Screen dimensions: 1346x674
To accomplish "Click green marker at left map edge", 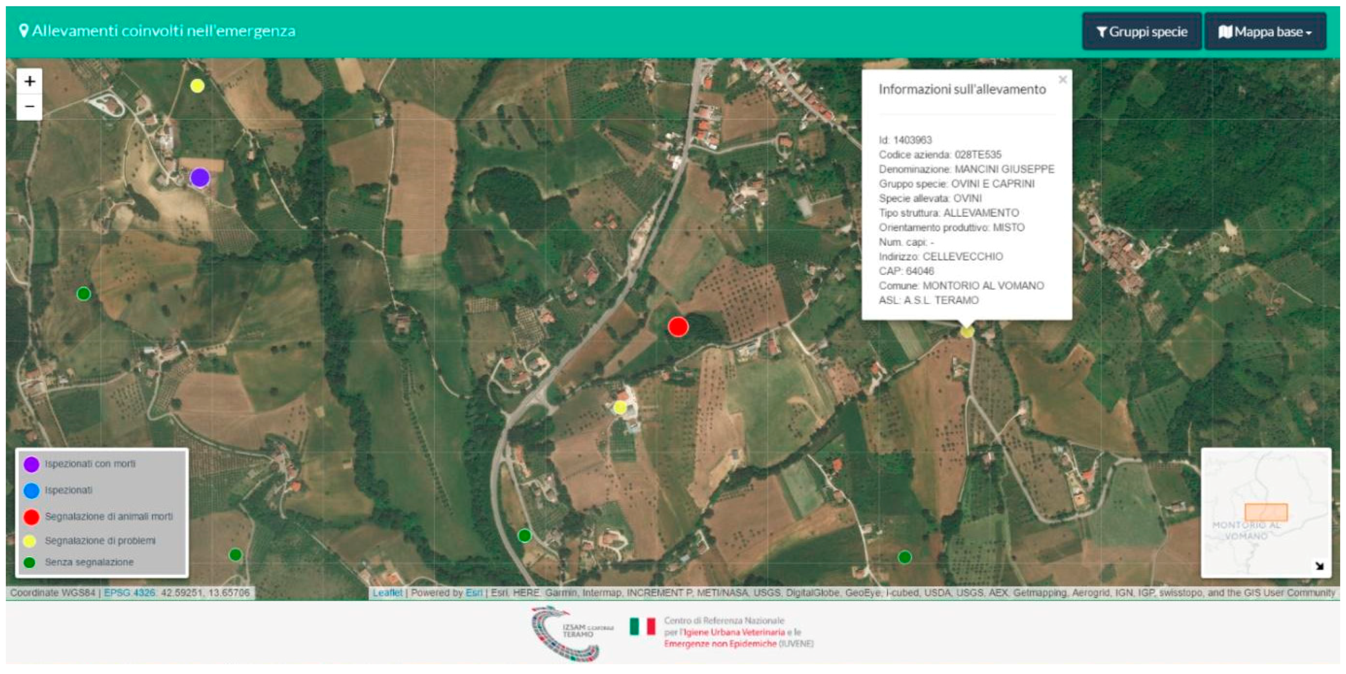I will 83,294.
